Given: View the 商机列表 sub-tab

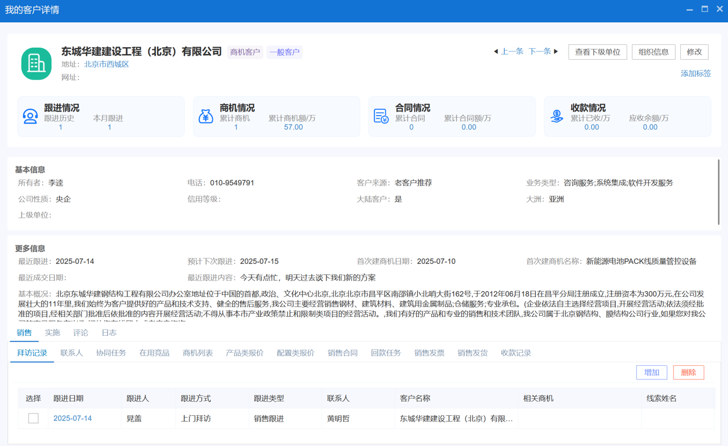Looking at the screenshot, I should click(x=198, y=353).
